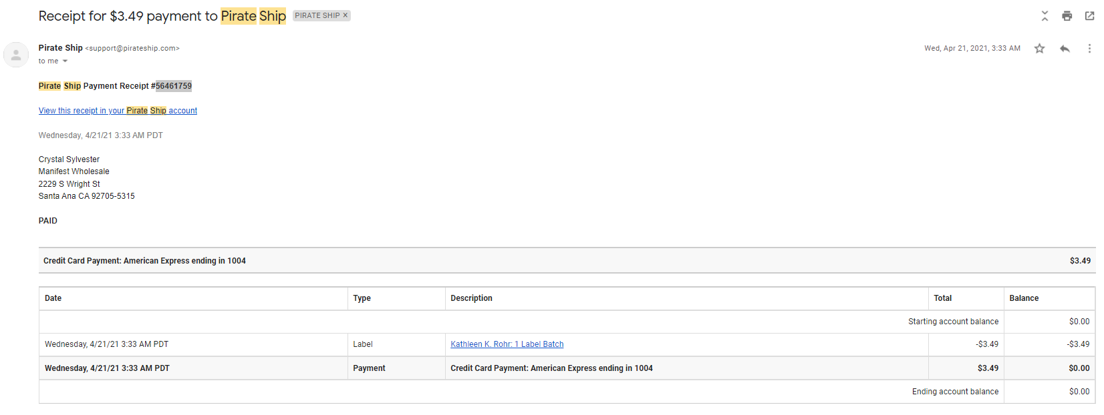
Task: Click the receipt number 56461759
Action: pos(174,86)
